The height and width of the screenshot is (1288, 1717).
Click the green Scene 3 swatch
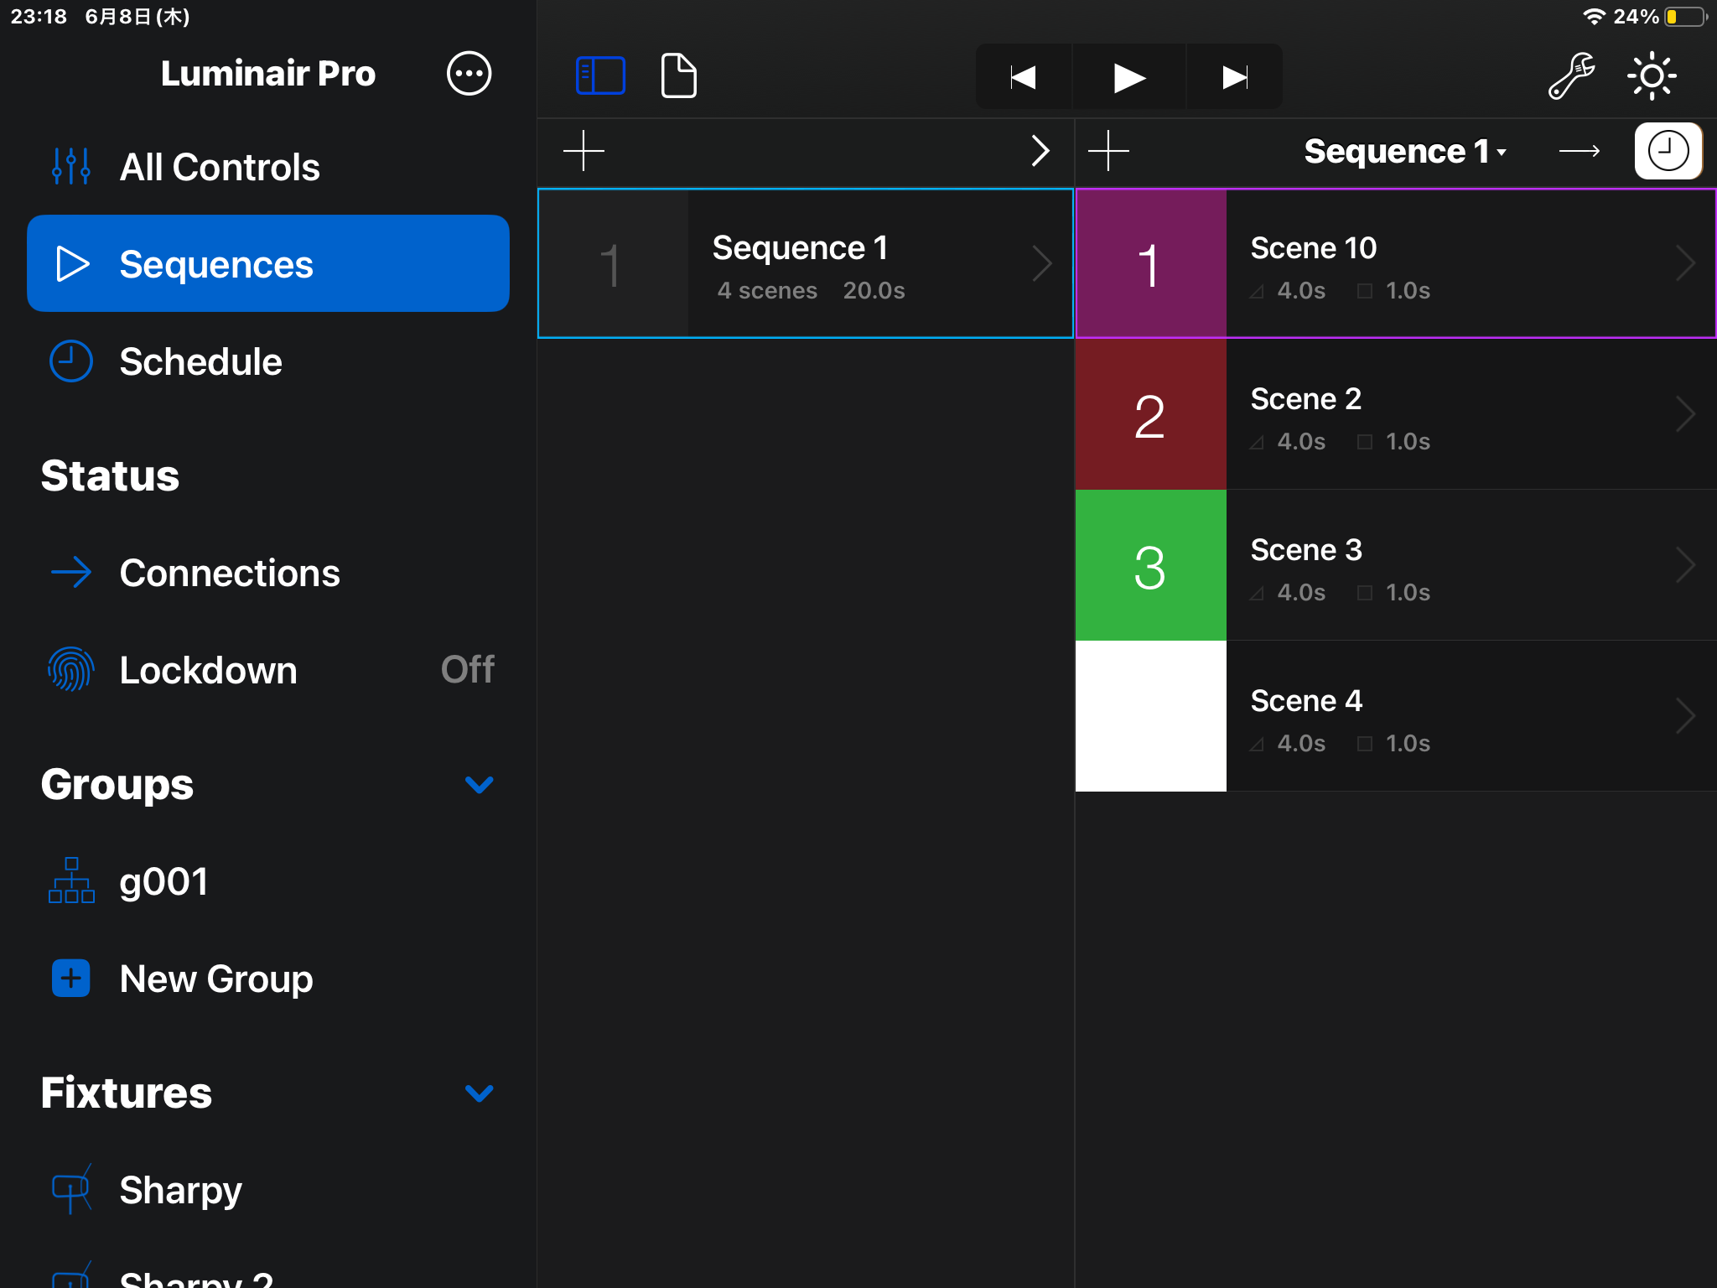[1150, 565]
